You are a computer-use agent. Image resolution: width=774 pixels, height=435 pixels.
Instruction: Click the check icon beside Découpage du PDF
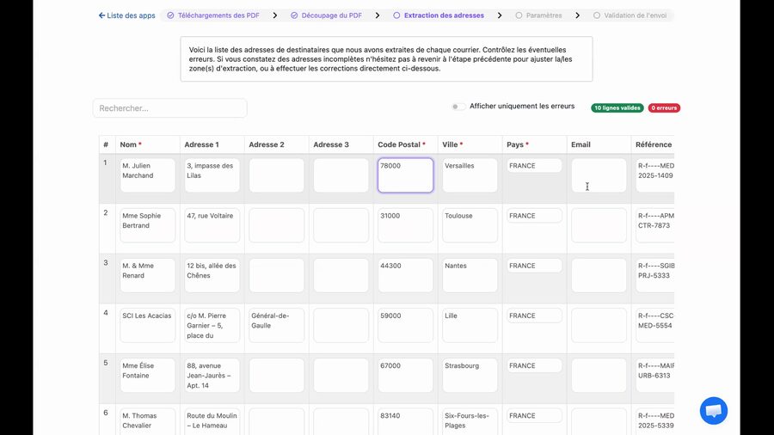294,15
